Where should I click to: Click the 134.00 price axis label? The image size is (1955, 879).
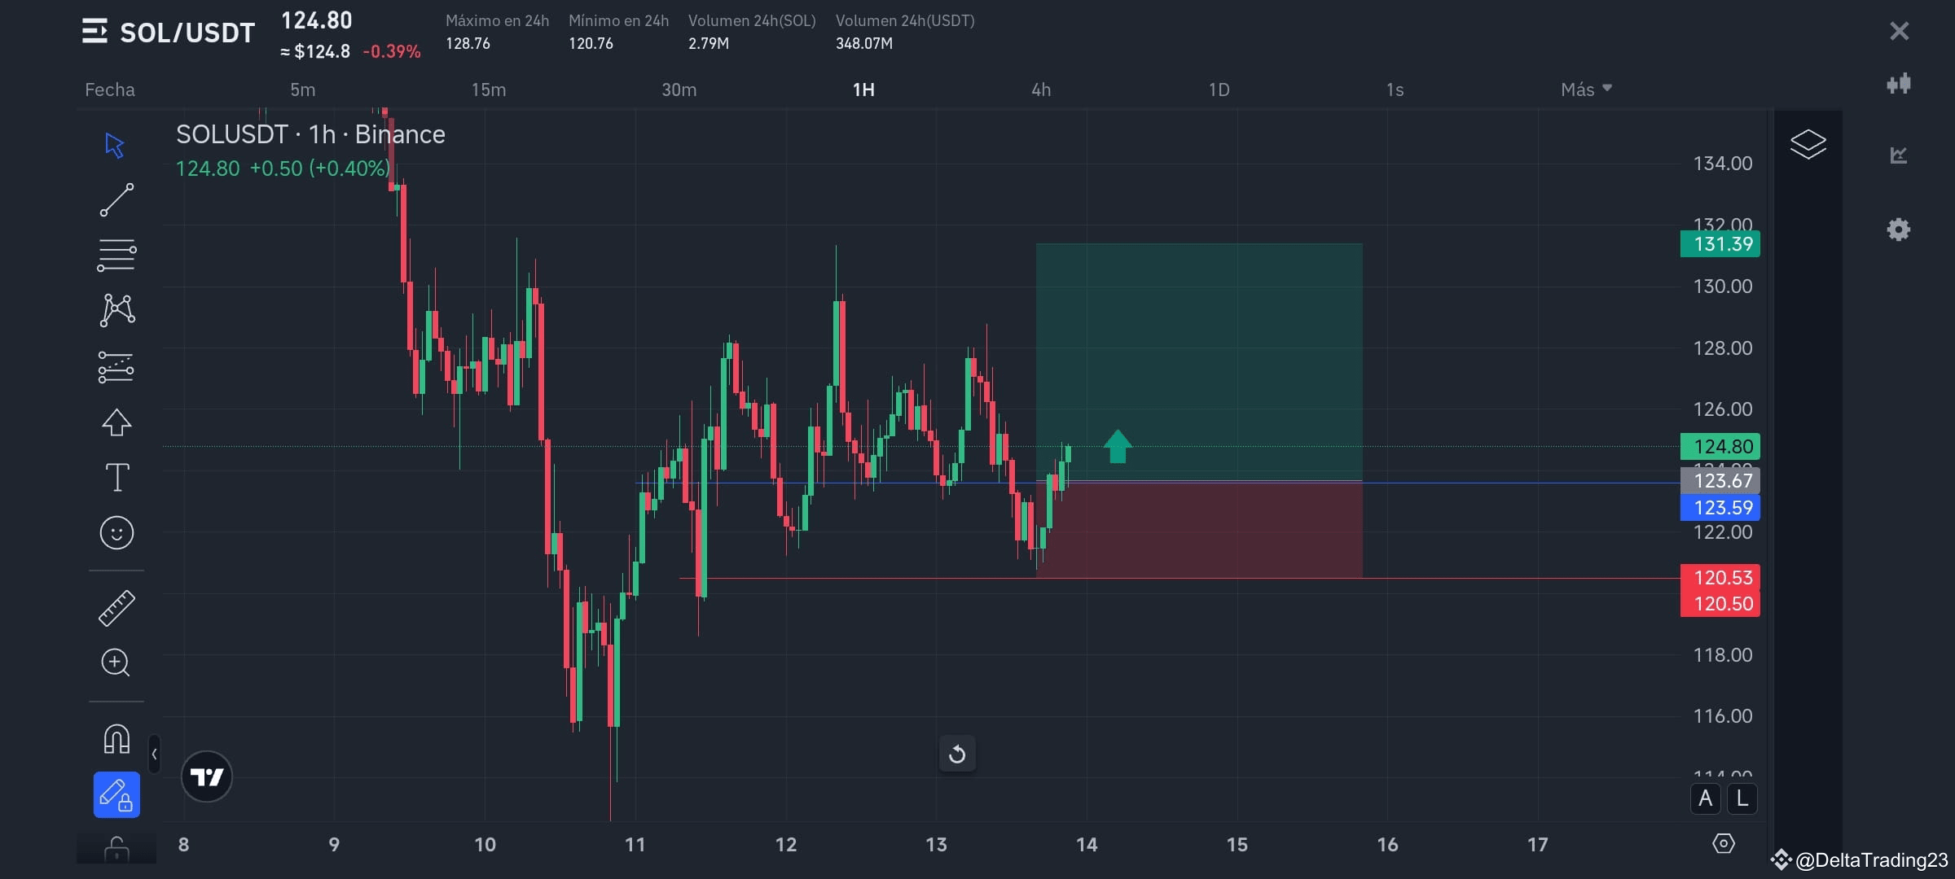1722,164
